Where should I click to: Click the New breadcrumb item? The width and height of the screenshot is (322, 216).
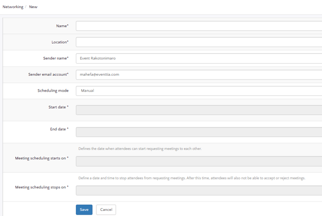click(33, 7)
